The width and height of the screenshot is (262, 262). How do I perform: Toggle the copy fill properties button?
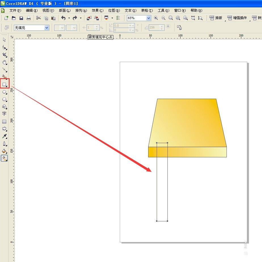point(179,28)
